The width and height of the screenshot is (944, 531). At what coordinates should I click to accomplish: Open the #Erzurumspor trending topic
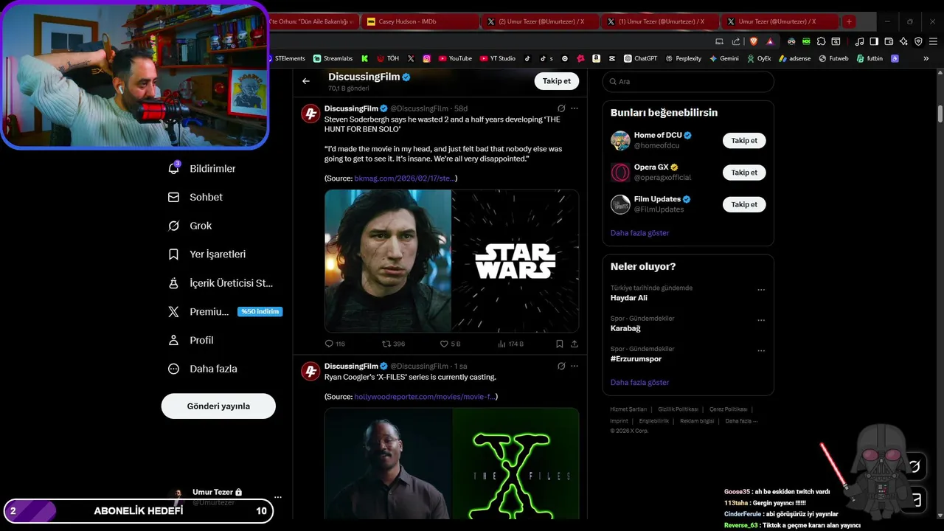[636, 358]
